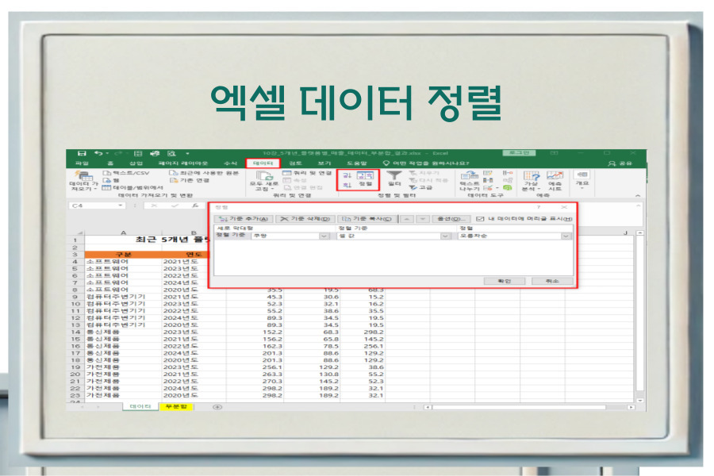Click the horizontal scrollbar at the bottom

click(x=519, y=407)
